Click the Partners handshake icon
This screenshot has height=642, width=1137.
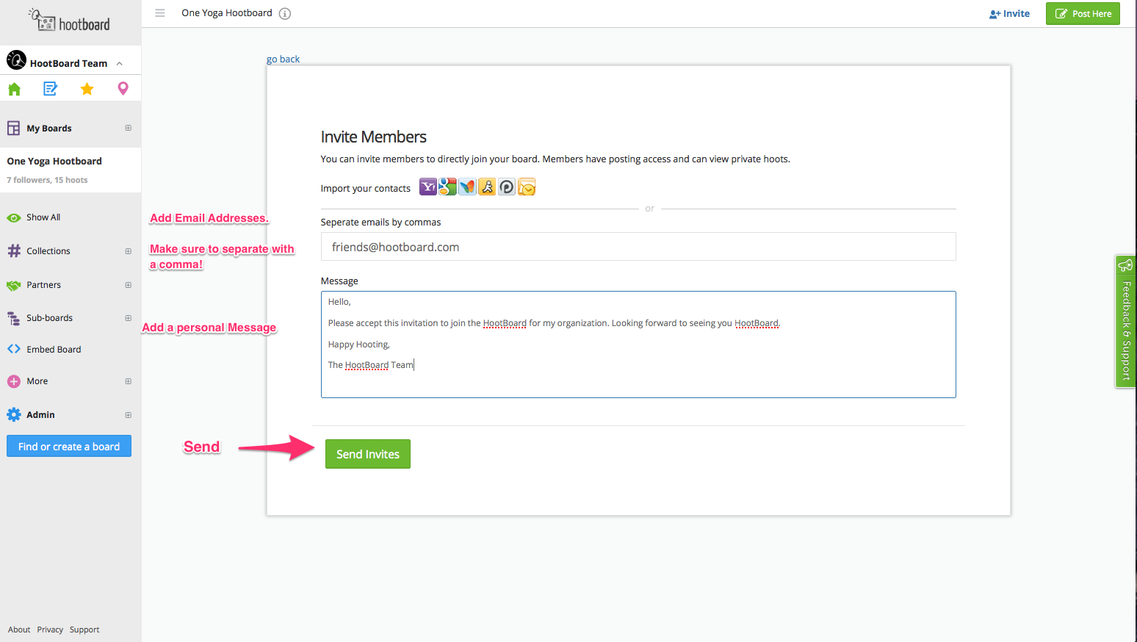13,285
